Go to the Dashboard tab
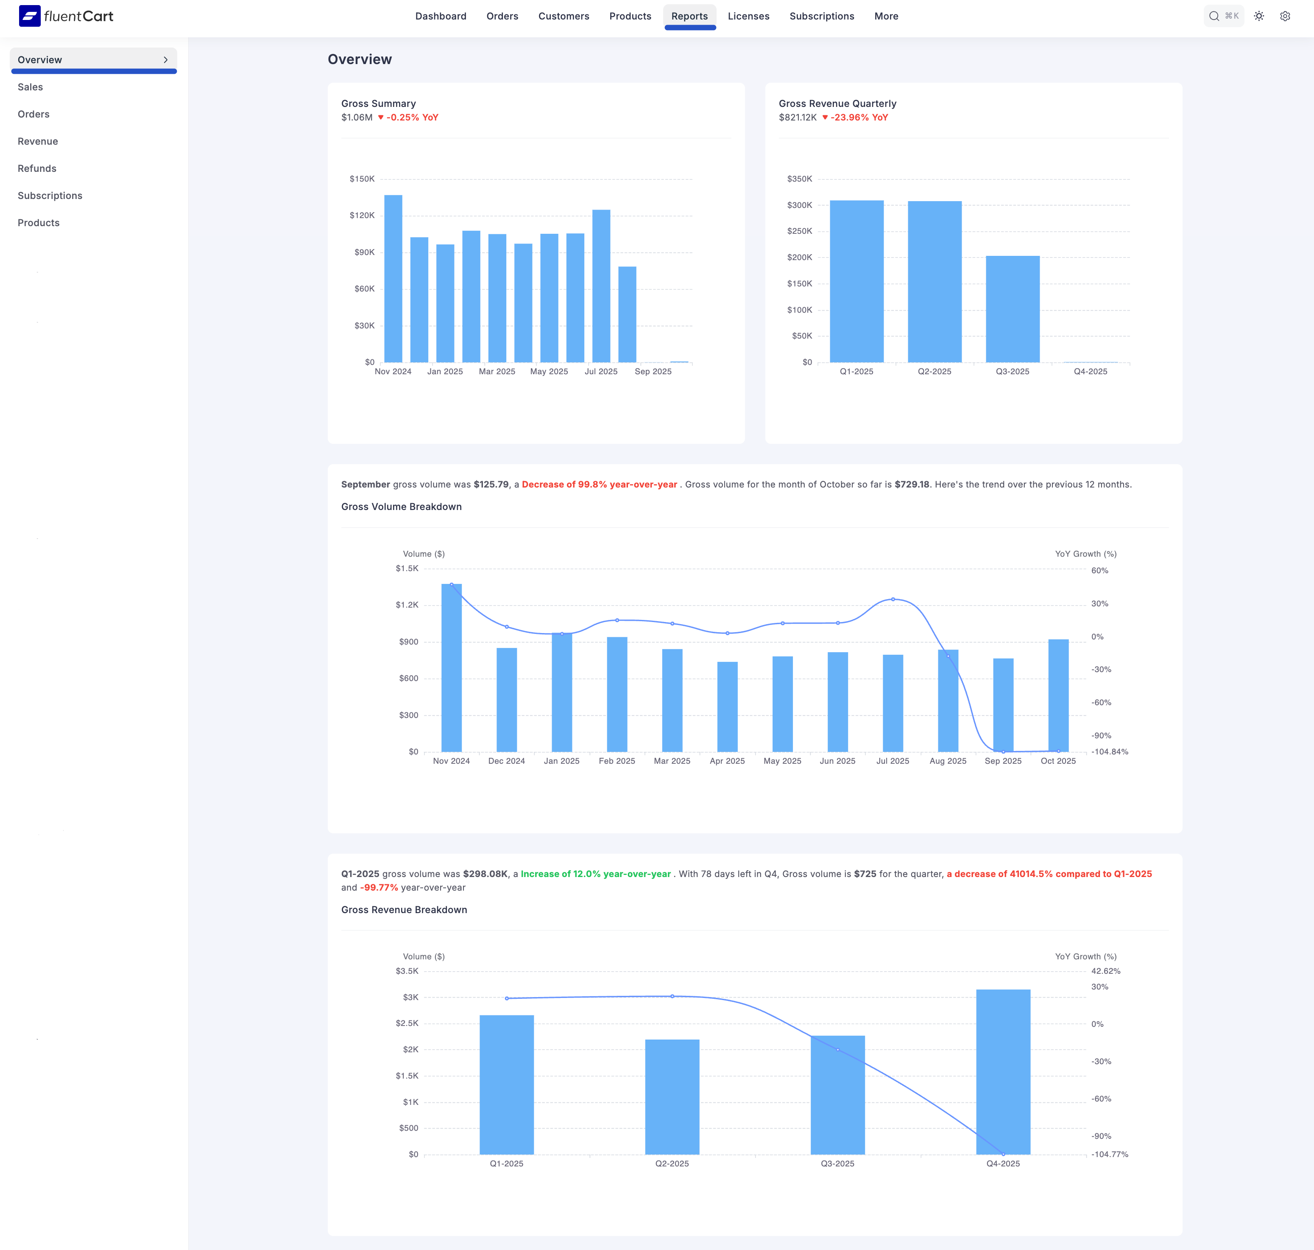This screenshot has height=1250, width=1314. click(x=440, y=16)
